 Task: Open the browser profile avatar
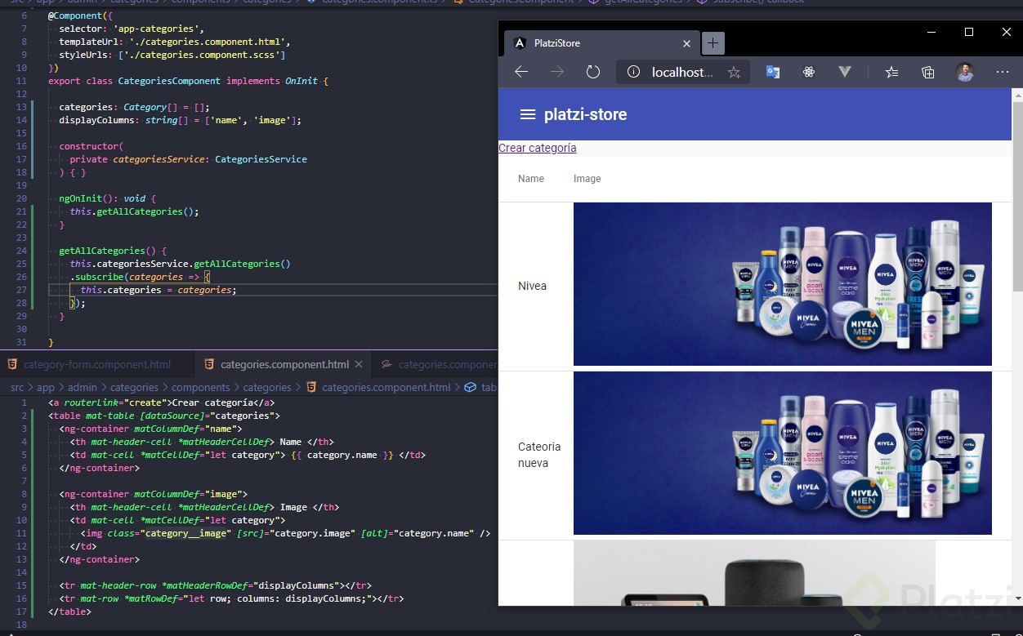[965, 72]
